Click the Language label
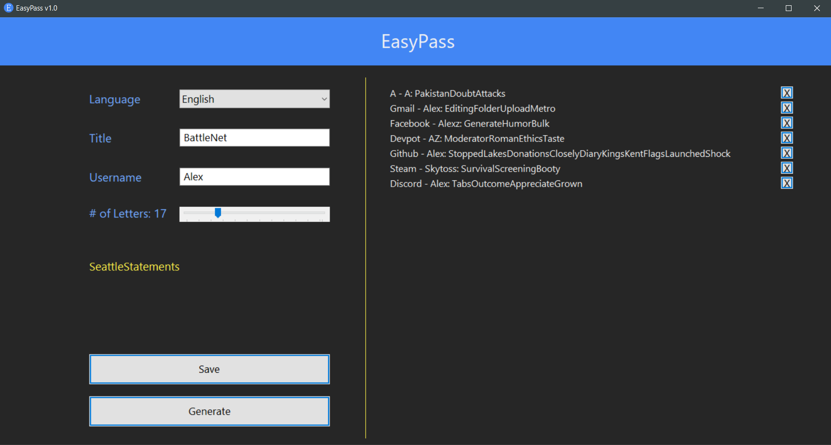 coord(115,100)
